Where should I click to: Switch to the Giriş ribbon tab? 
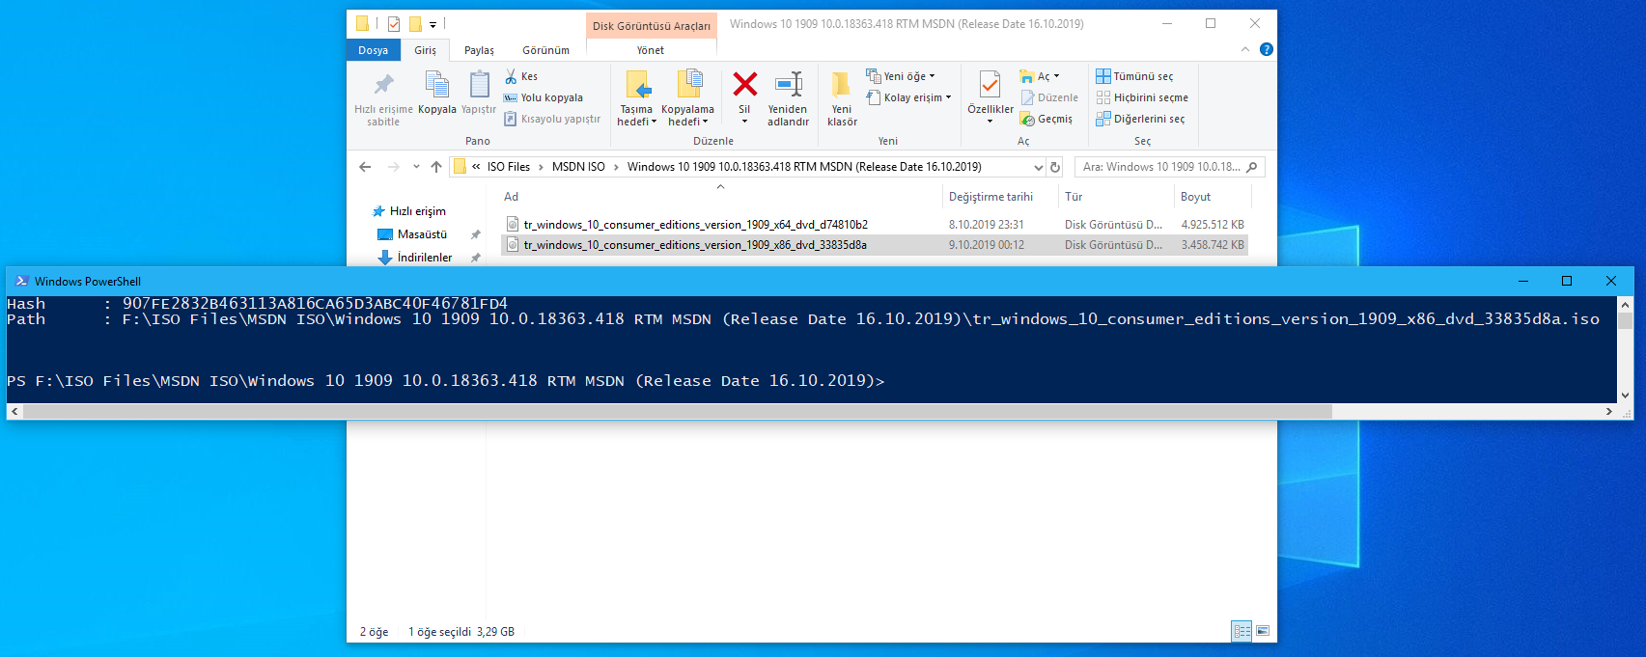coord(425,50)
